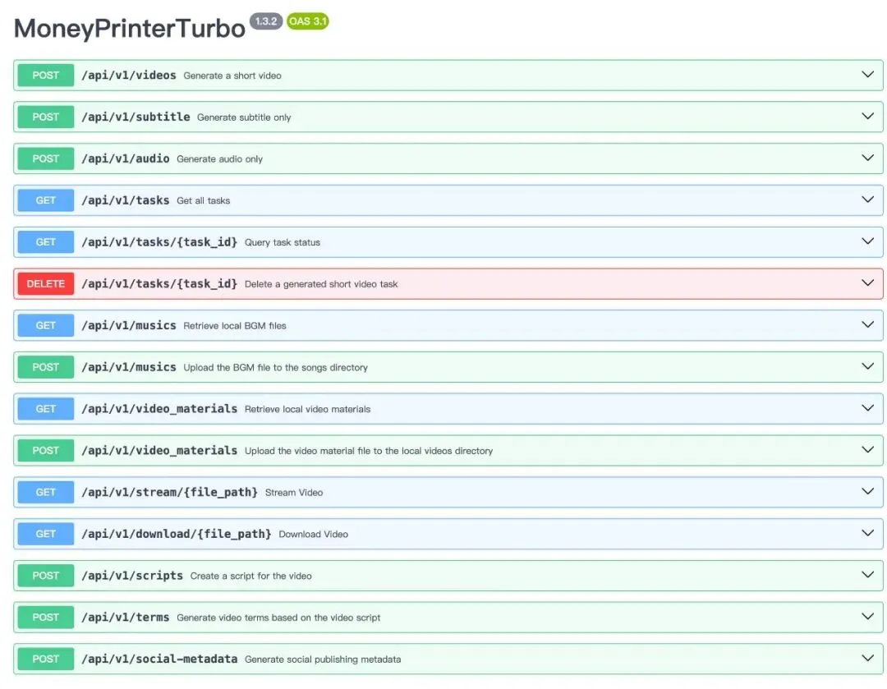887x689 pixels.
Task: Open the /api/v1/tasks endpoint path
Action: coord(126,200)
